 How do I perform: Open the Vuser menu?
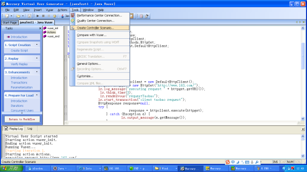(x=49, y=10)
